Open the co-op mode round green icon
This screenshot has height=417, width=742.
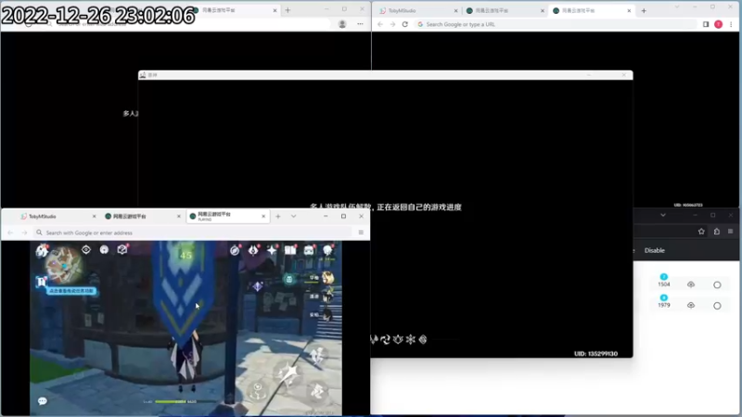289,280
